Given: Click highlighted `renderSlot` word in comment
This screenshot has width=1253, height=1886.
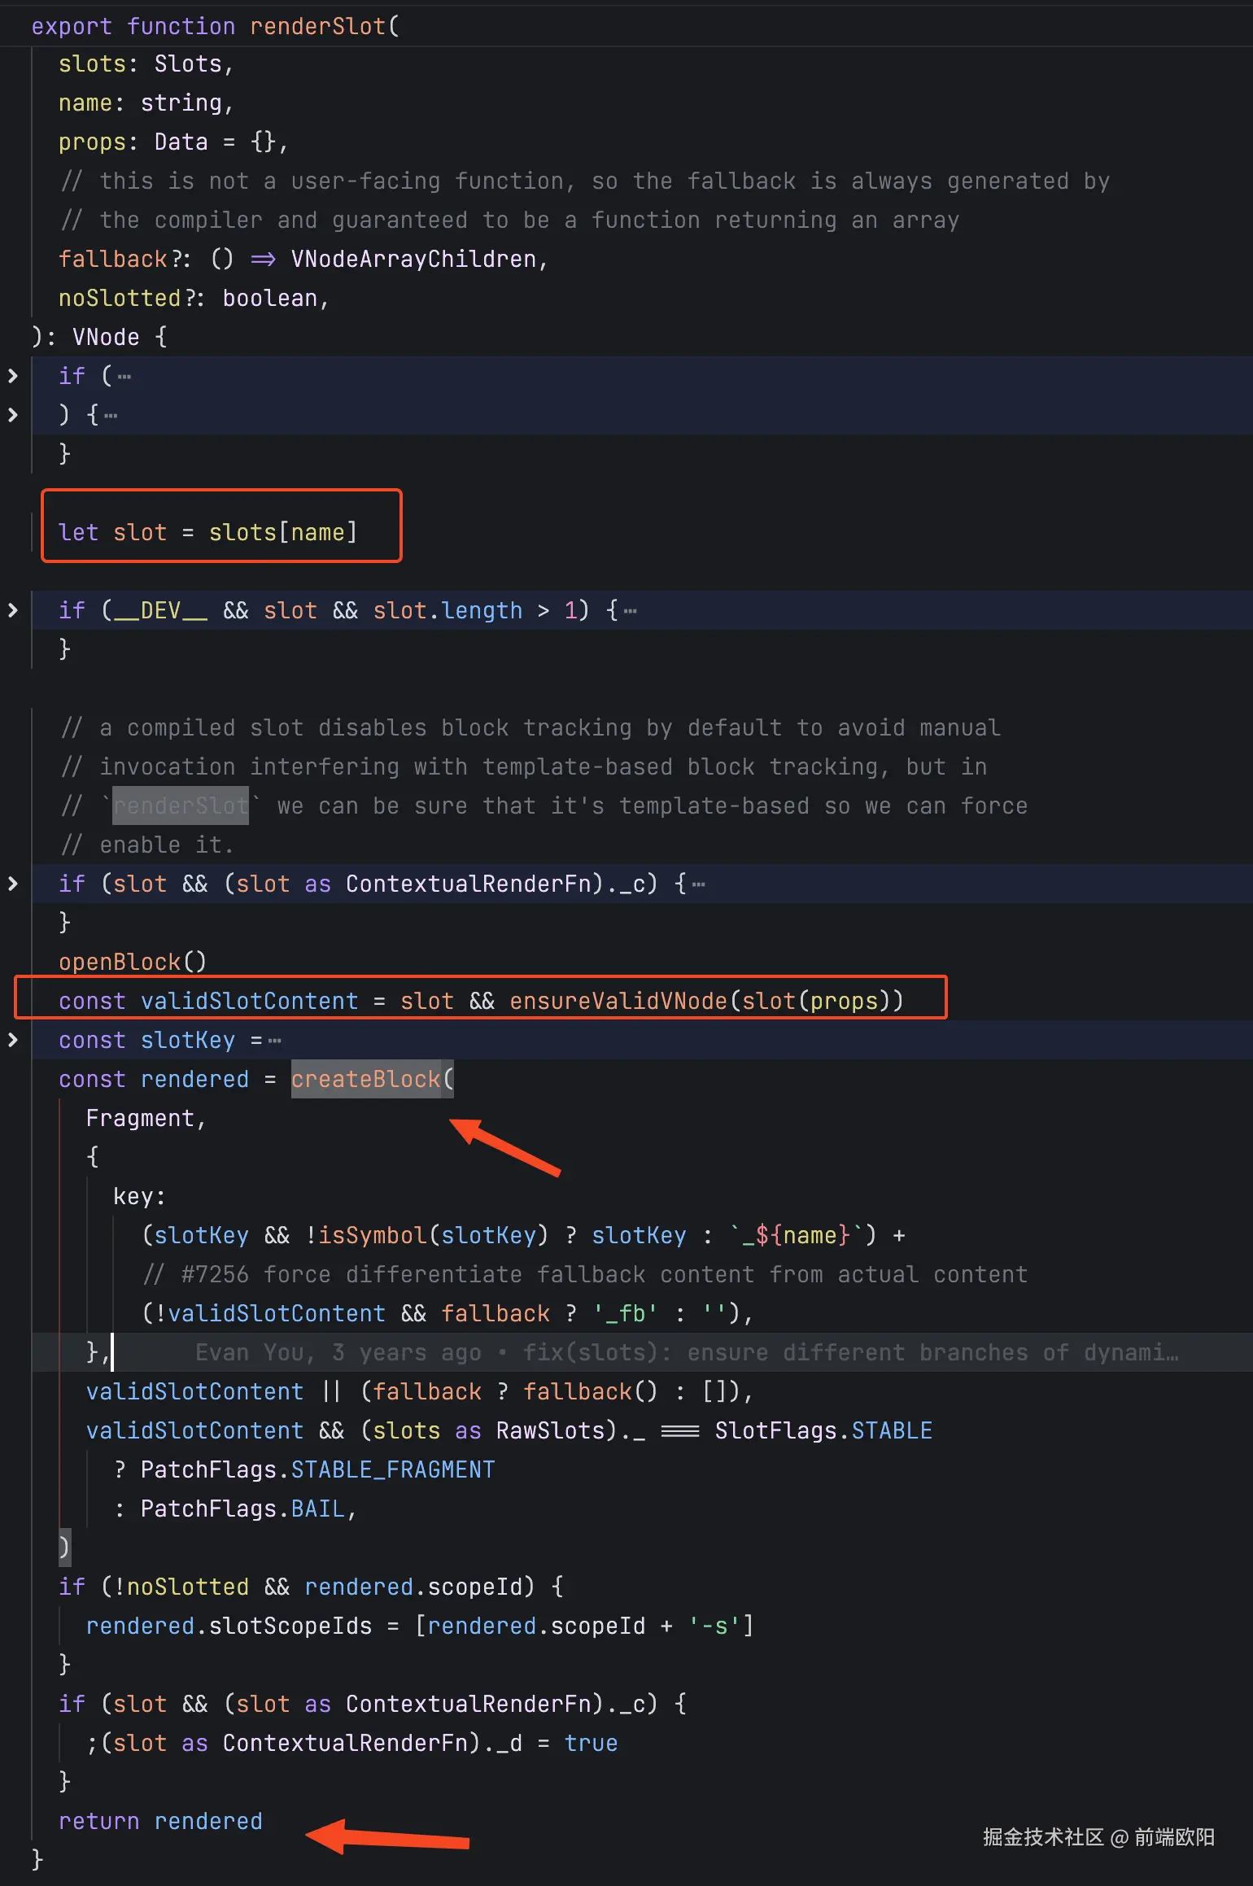Looking at the screenshot, I should coord(181,805).
